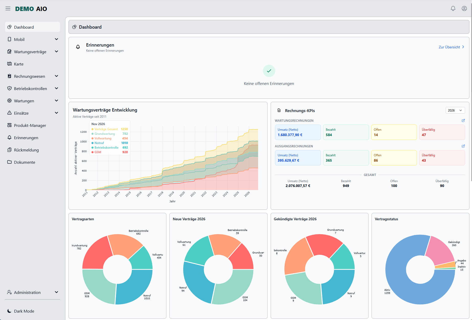Screen dimensions: 472x320
Task: Open Wartungsrechnungen external link icon
Action: pyautogui.click(x=463, y=120)
